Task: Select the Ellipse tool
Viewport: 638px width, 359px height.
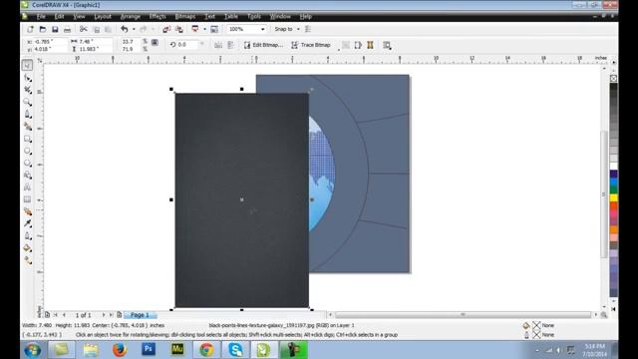Action: point(27,151)
